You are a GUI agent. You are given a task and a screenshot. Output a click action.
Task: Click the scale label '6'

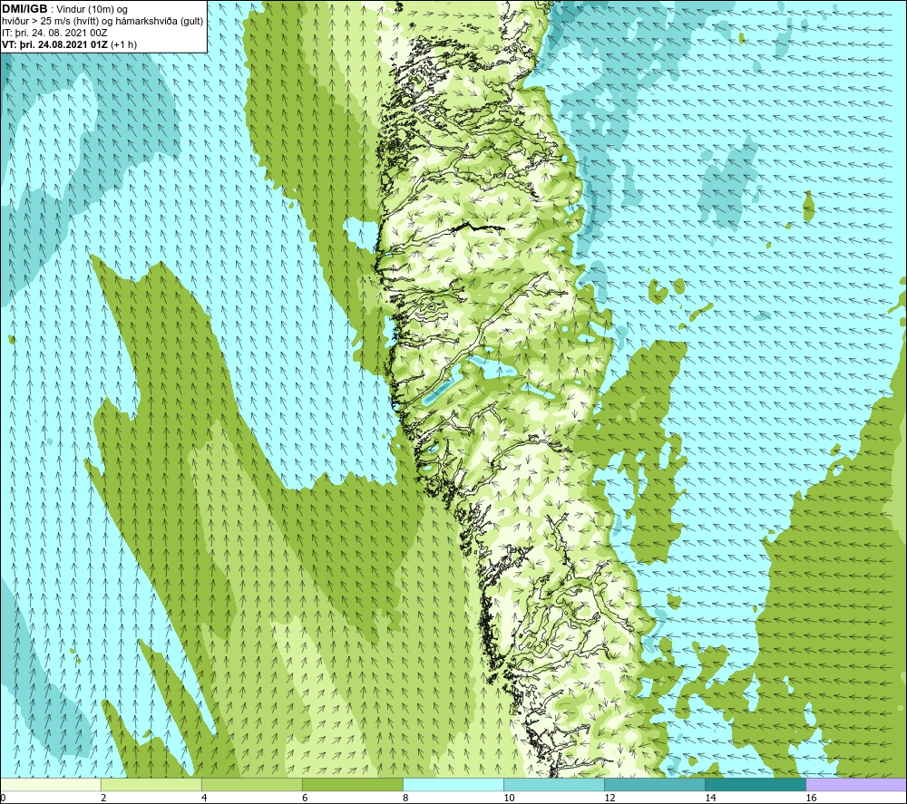pos(305,798)
